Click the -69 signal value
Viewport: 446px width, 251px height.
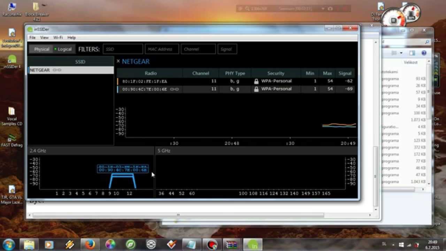tap(349, 89)
